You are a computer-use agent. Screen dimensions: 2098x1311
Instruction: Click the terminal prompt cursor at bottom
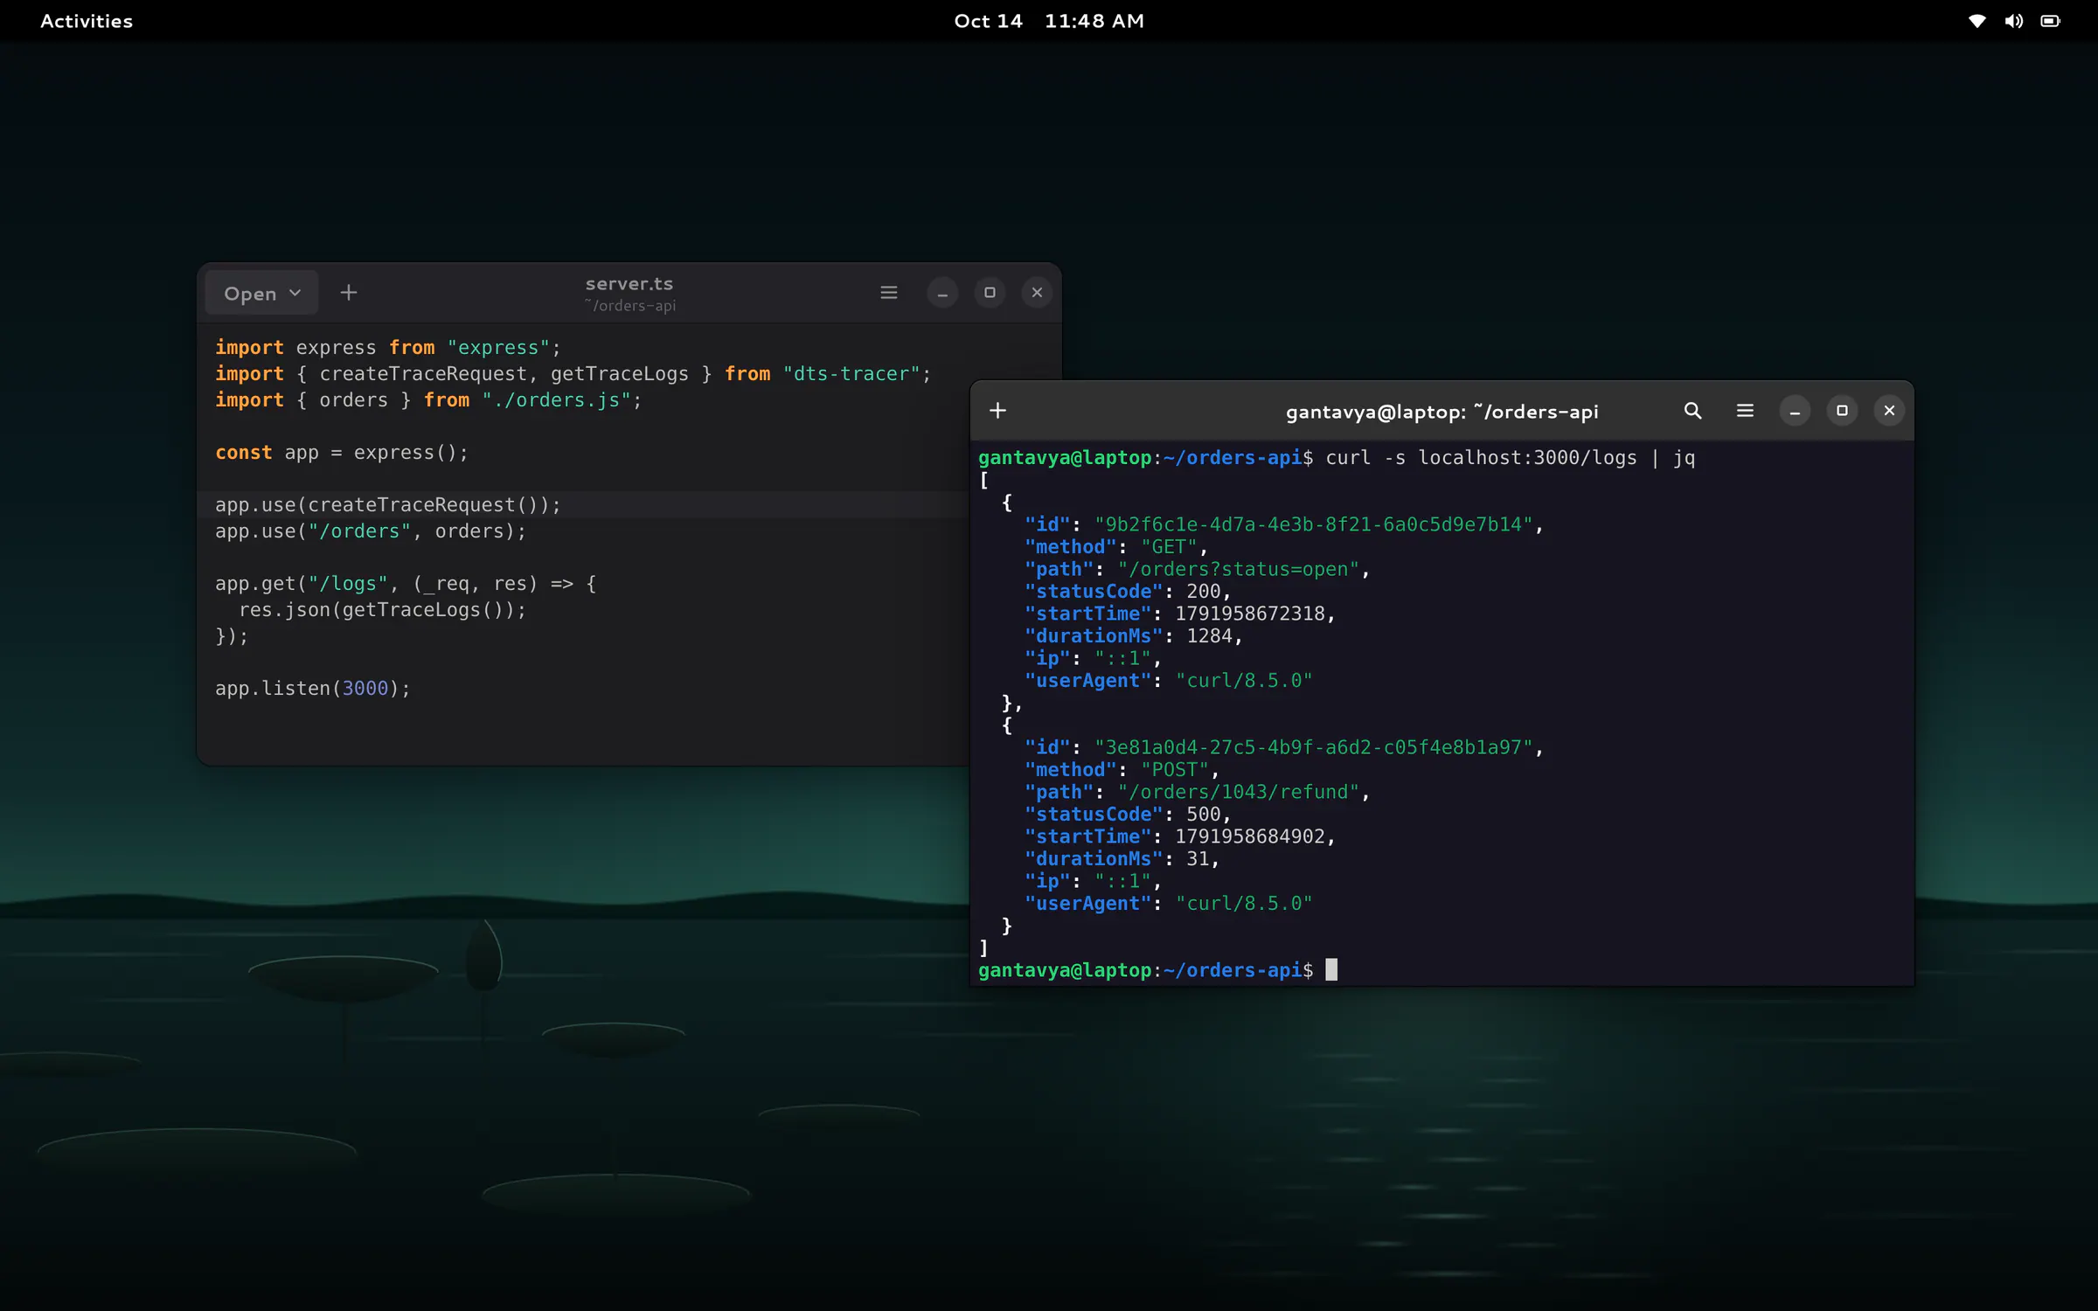1331,970
